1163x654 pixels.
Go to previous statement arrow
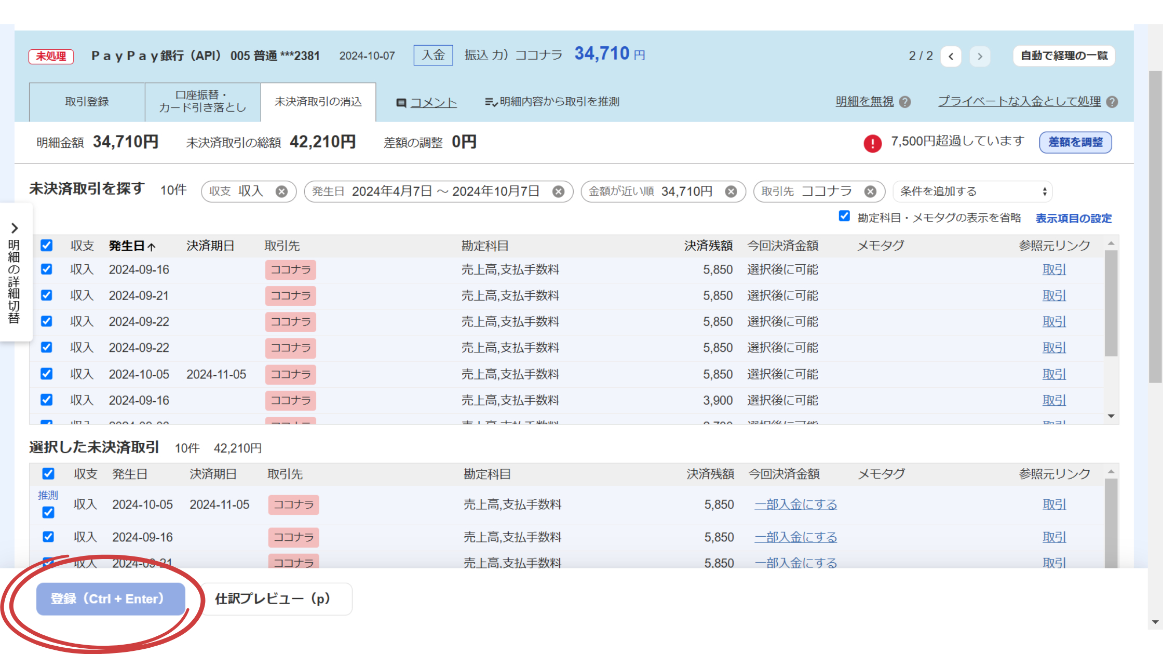click(x=951, y=56)
